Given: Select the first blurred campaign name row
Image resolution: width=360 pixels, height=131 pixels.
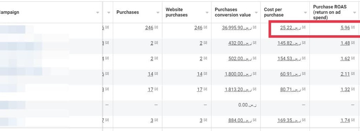Looking at the screenshot, I should tap(51, 30).
